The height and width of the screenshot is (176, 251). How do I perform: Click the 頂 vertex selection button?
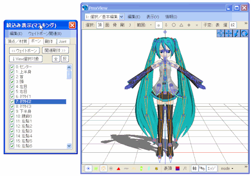[x=100, y=25]
